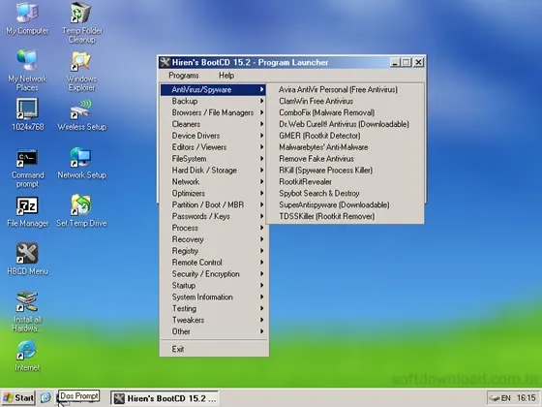This screenshot has width=542, height=407.
Task: Select the 1024x768 resolution icon
Action: pyautogui.click(x=27, y=114)
